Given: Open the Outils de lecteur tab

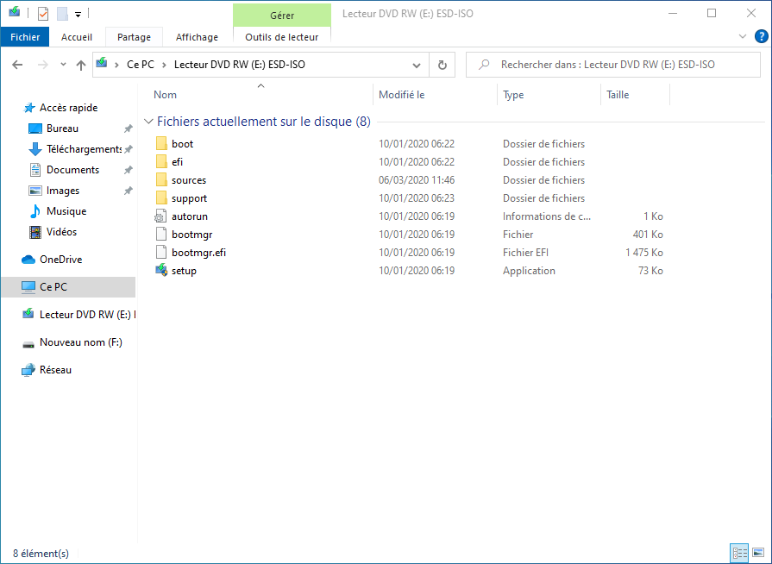Looking at the screenshot, I should (281, 37).
